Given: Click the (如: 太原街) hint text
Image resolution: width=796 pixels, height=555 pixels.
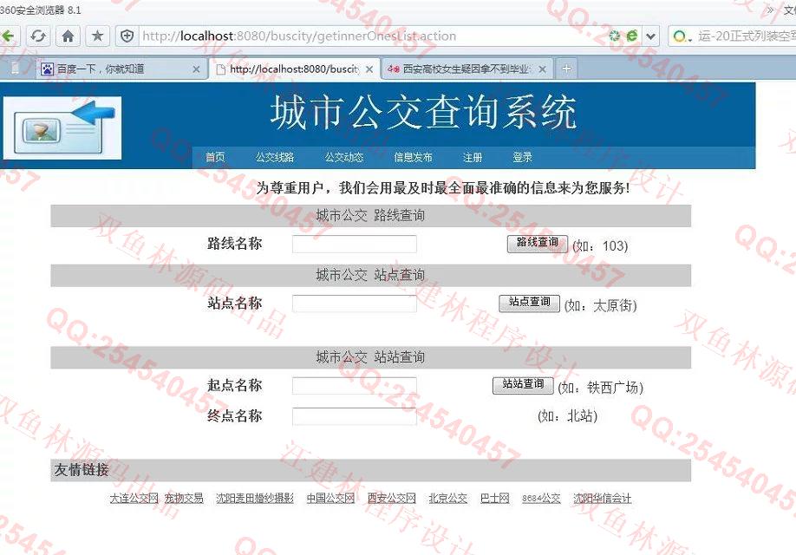Looking at the screenshot, I should point(600,305).
